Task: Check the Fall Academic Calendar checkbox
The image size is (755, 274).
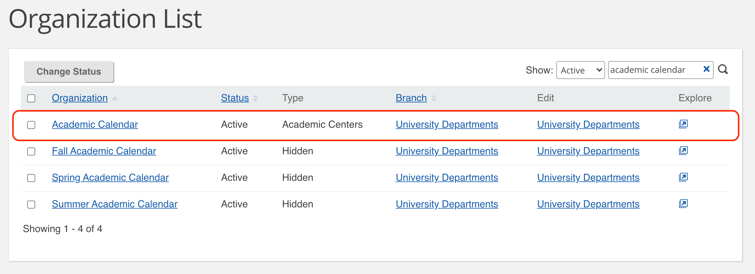Action: click(x=31, y=152)
